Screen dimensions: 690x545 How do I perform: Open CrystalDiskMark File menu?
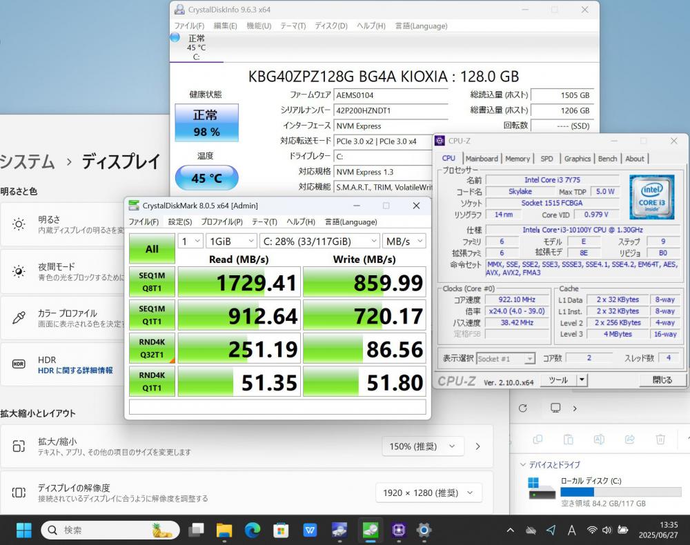click(144, 221)
